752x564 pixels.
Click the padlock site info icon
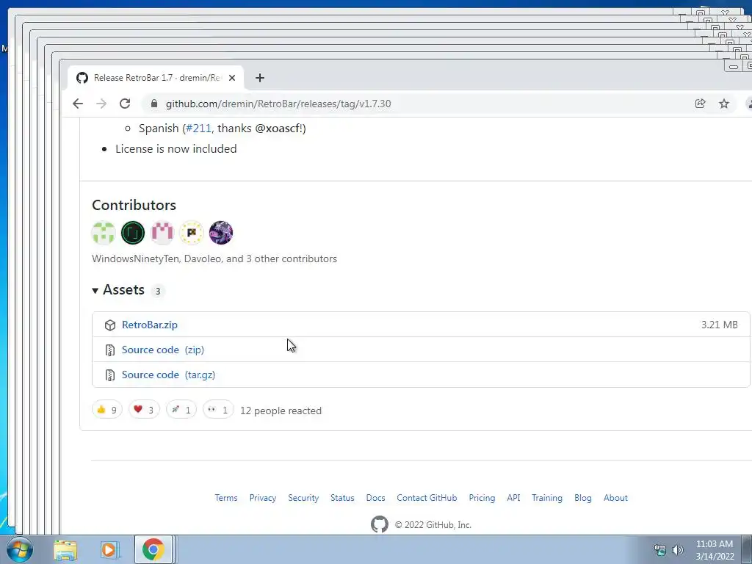pos(154,104)
